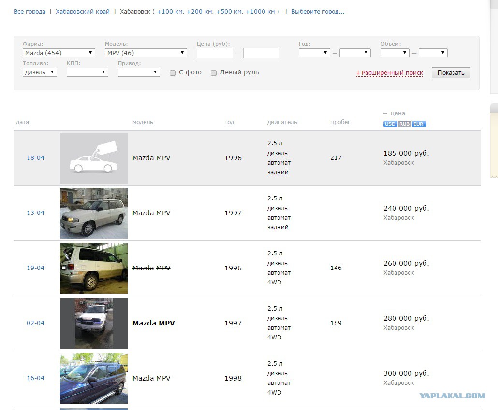This screenshot has height=410, width=498.
Task: Open the Фирма dropdown showing Mazda (454)
Action: point(59,53)
